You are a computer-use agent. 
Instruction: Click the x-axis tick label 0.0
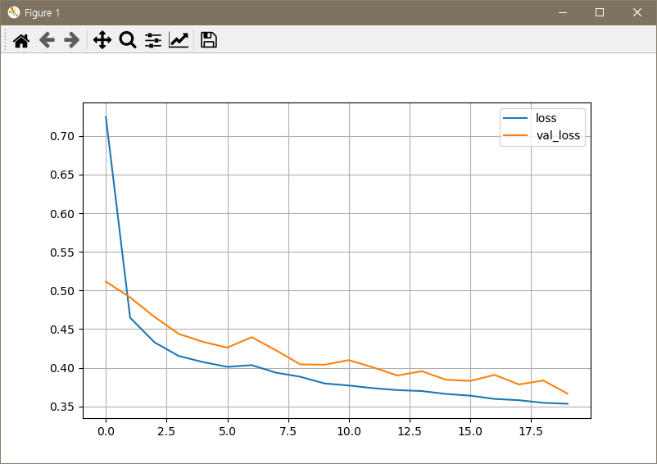pos(106,431)
